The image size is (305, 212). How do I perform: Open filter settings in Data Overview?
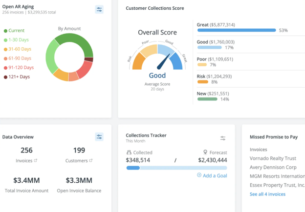pos(99,137)
